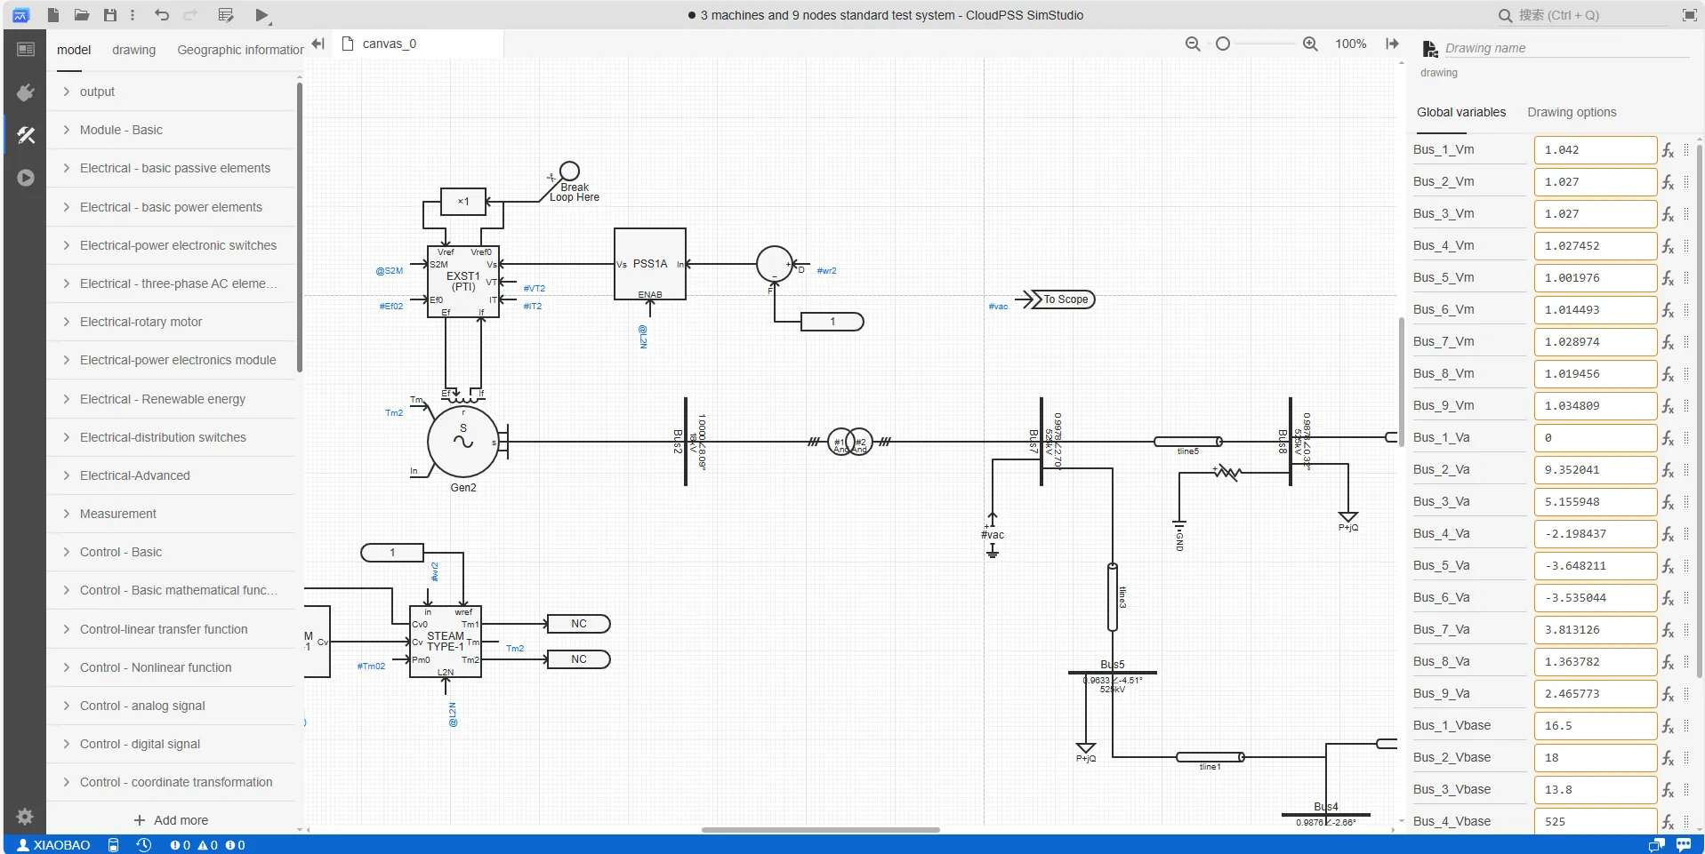Click fx icon beside Bus_1_Vm
This screenshot has width=1705, height=854.
(1668, 150)
